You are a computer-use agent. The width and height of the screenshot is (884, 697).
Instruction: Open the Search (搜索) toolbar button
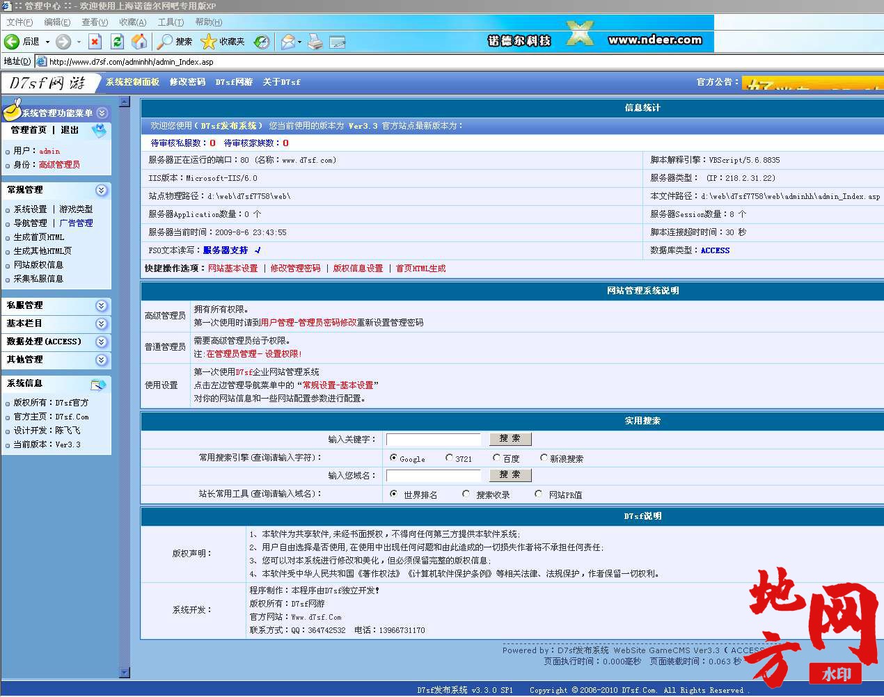pyautogui.click(x=174, y=42)
